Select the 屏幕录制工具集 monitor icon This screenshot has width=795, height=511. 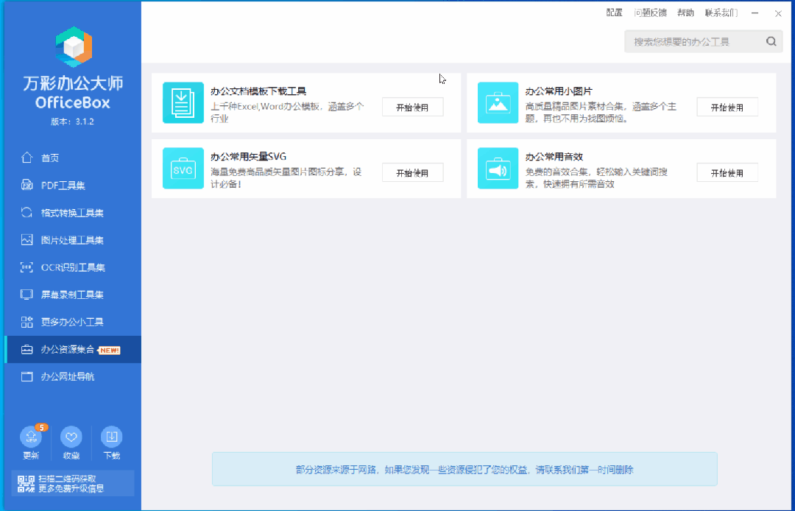pos(27,295)
